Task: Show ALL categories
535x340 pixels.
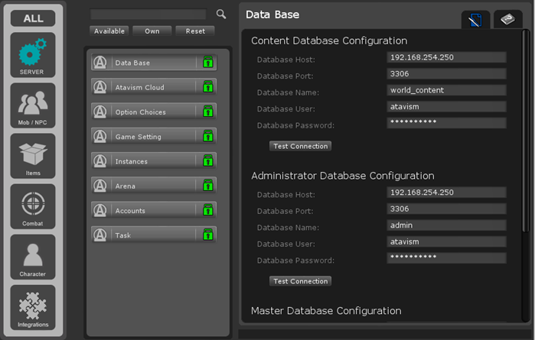Action: (32, 18)
